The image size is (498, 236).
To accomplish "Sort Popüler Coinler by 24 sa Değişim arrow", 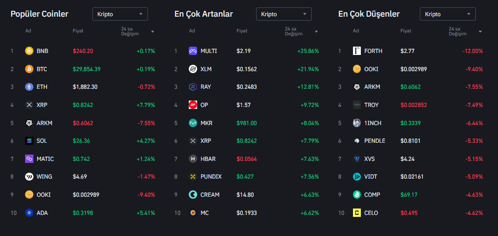I will click(x=152, y=31).
